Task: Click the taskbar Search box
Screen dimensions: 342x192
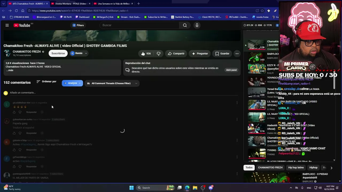Action: (156, 188)
